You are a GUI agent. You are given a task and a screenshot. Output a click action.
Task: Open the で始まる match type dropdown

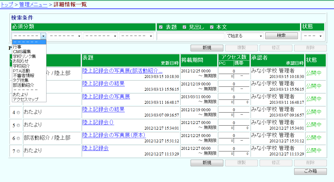point(245,36)
